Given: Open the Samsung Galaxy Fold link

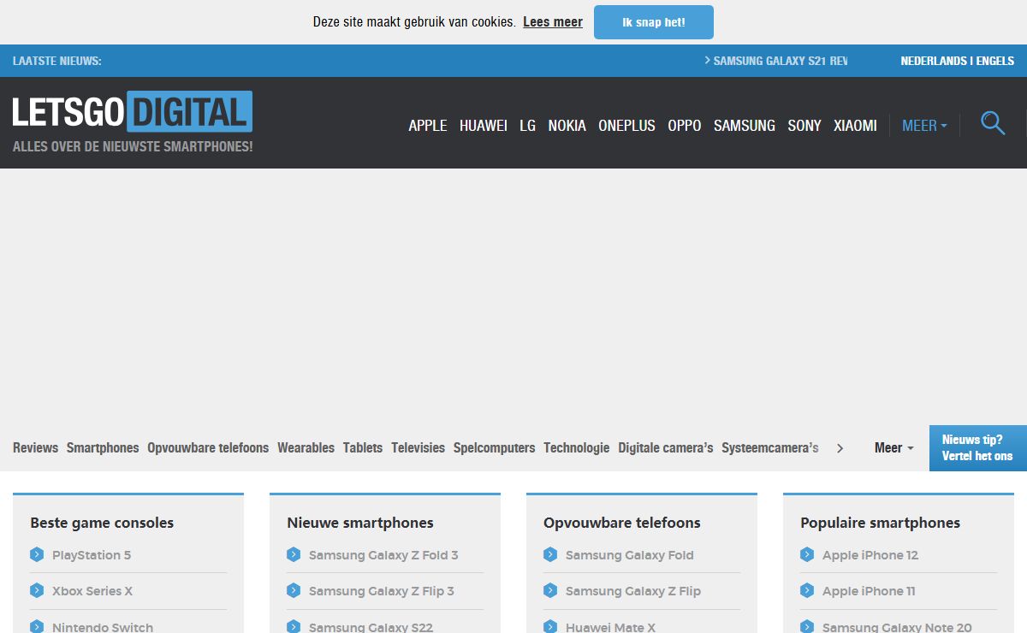Looking at the screenshot, I should pyautogui.click(x=630, y=555).
